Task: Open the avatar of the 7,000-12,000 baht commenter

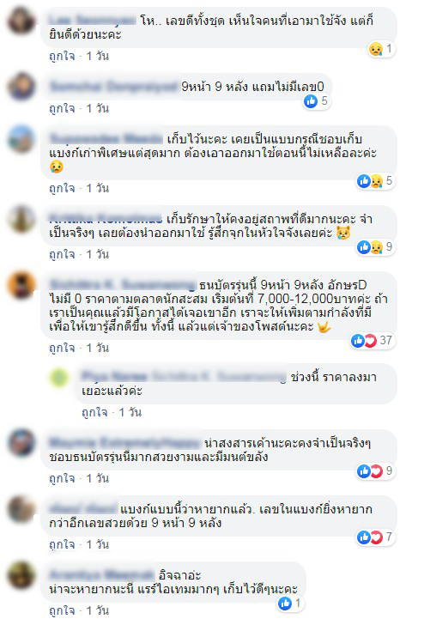Action: (x=21, y=285)
